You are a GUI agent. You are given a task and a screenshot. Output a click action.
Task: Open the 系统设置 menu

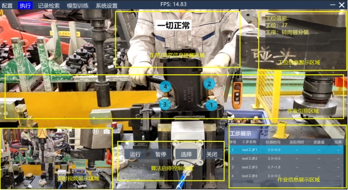pyautogui.click(x=107, y=6)
